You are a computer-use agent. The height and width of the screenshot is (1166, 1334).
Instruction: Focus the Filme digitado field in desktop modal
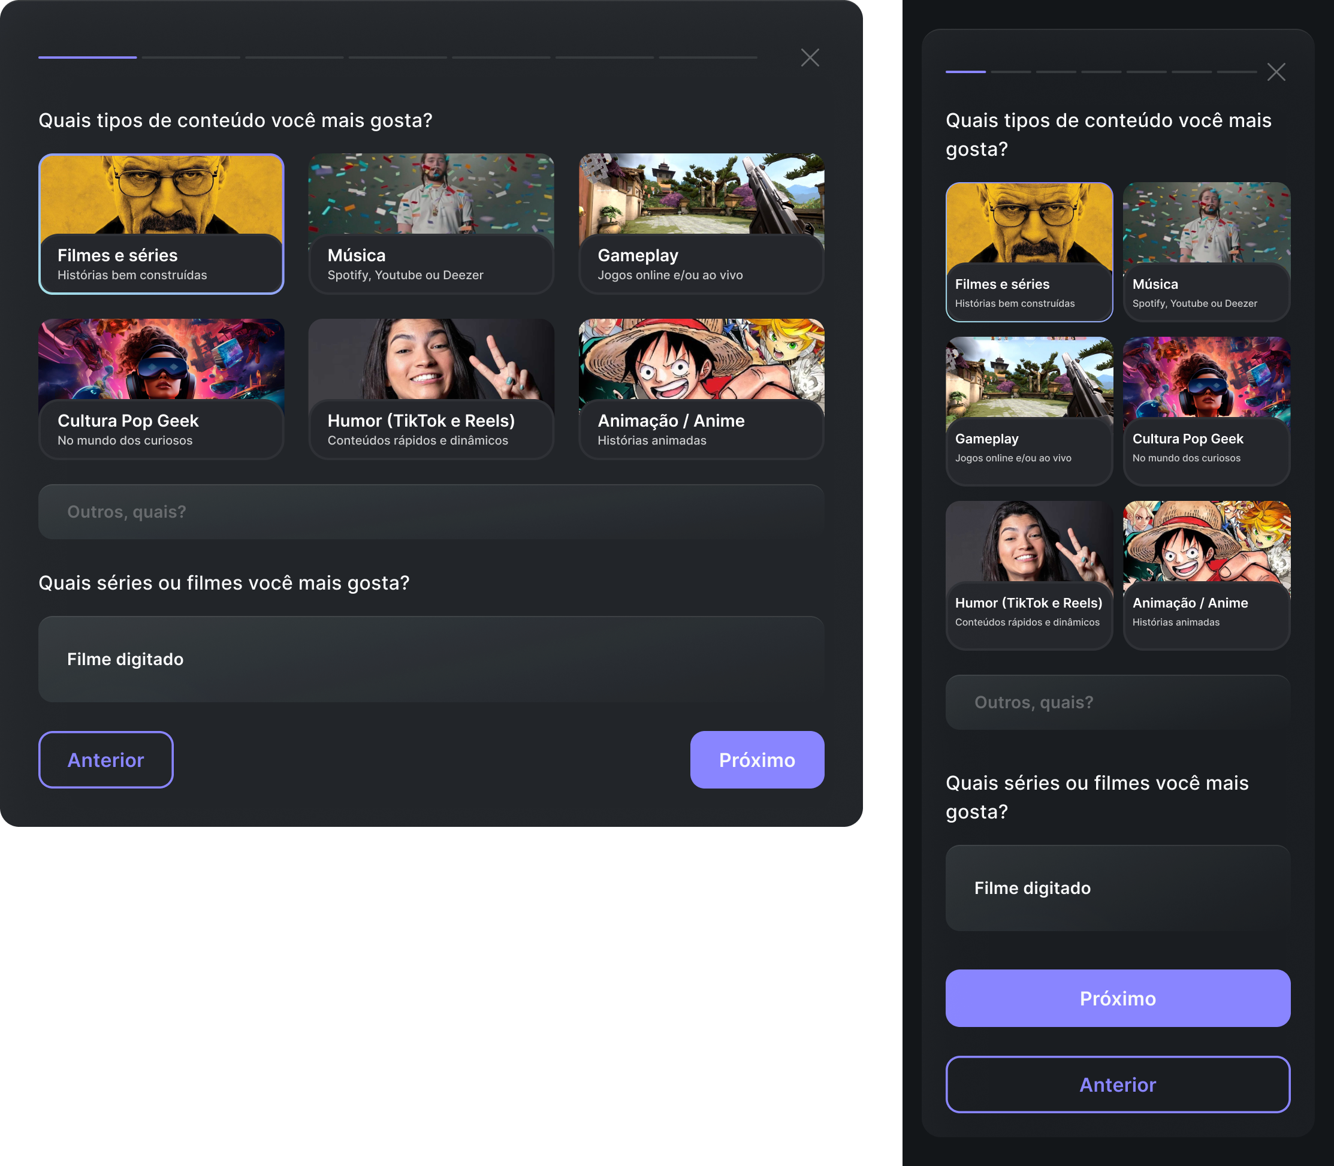pyautogui.click(x=431, y=659)
